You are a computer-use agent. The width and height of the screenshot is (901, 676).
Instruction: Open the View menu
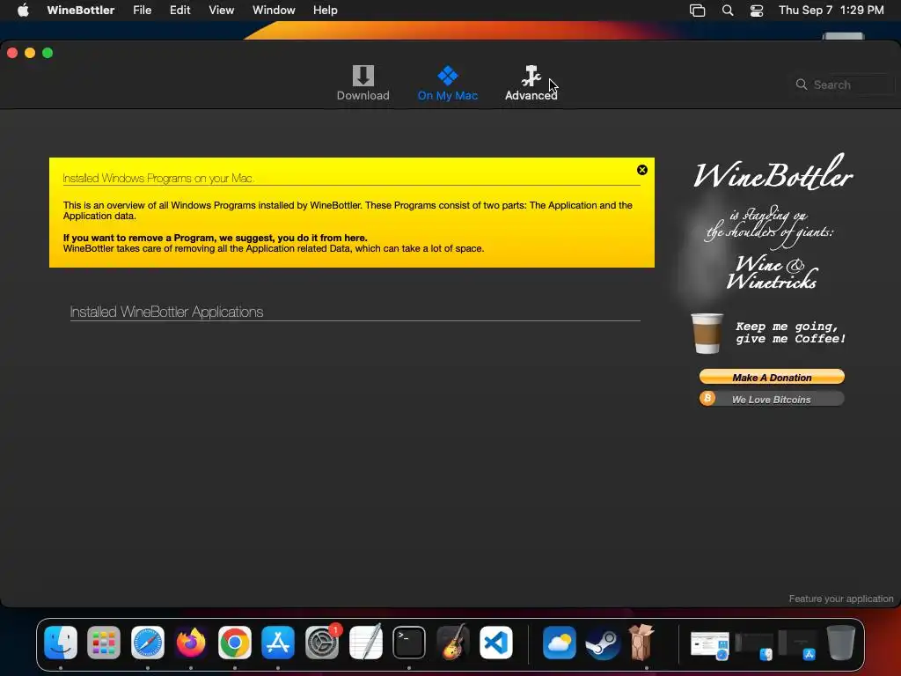[x=221, y=10]
